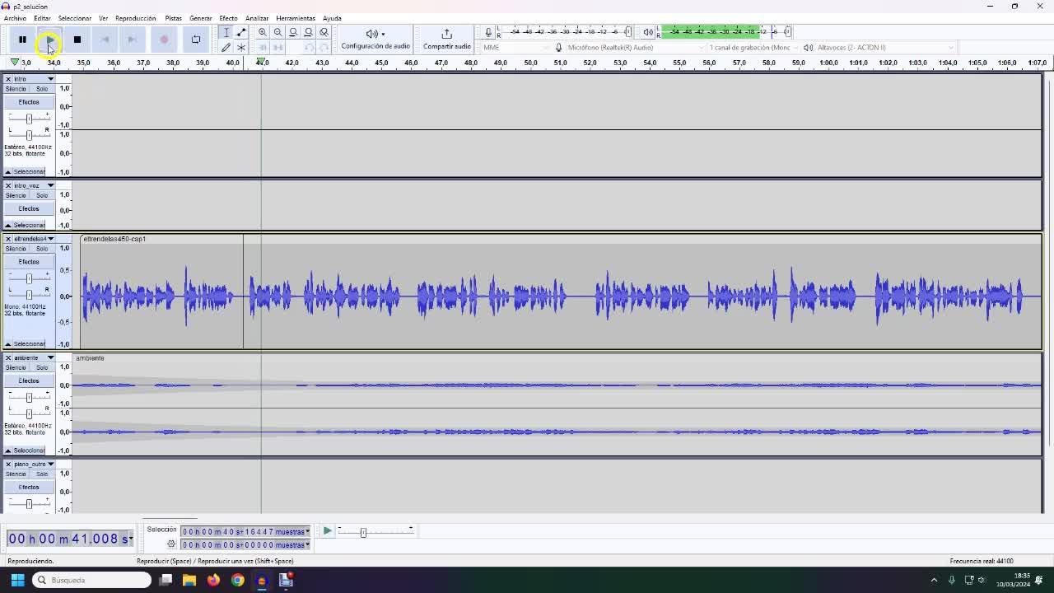Click Efectos button on 'intro_voz' track
This screenshot has height=593, width=1054.
click(x=29, y=209)
